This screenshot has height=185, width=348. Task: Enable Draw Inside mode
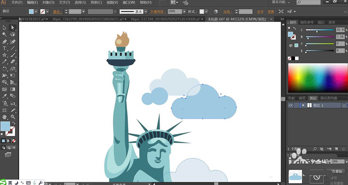(14, 147)
